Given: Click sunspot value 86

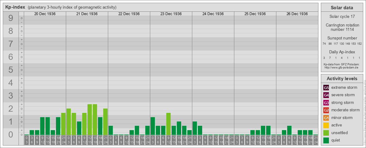Looking at the screenshot, I should click(x=330, y=44).
